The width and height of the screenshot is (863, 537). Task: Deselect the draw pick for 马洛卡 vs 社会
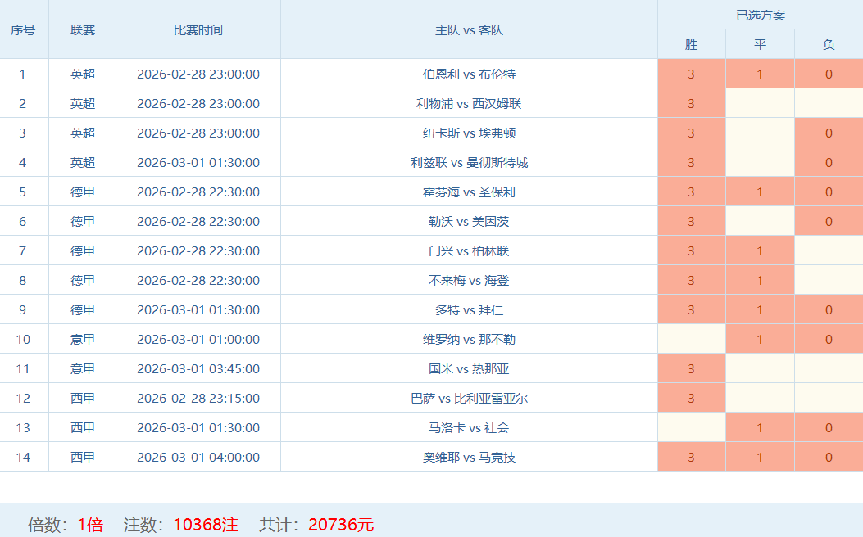point(760,428)
